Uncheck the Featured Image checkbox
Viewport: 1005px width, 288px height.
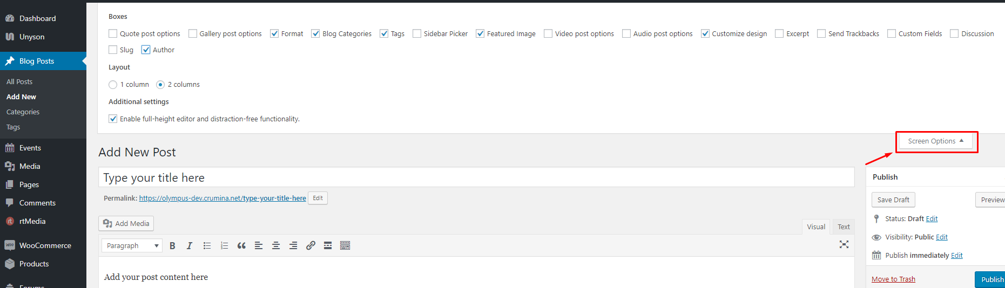(x=480, y=33)
